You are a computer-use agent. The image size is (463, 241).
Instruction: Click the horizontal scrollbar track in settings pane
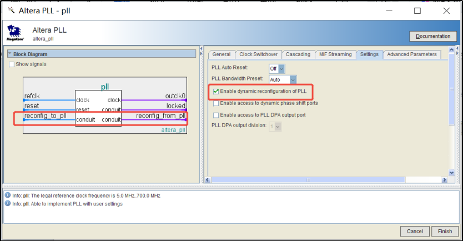click(x=308, y=180)
